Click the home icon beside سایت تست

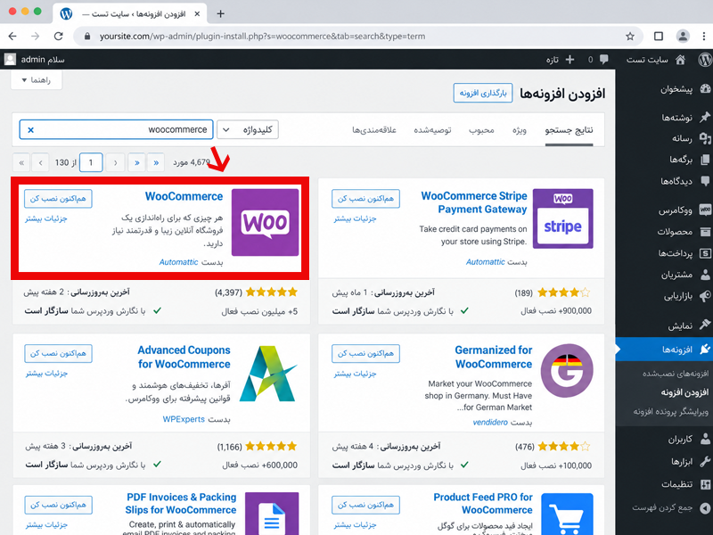[680, 60]
